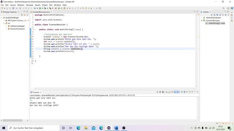234x131 pixels.
Task: Select the Package Explorer tab
Action: point(10,12)
